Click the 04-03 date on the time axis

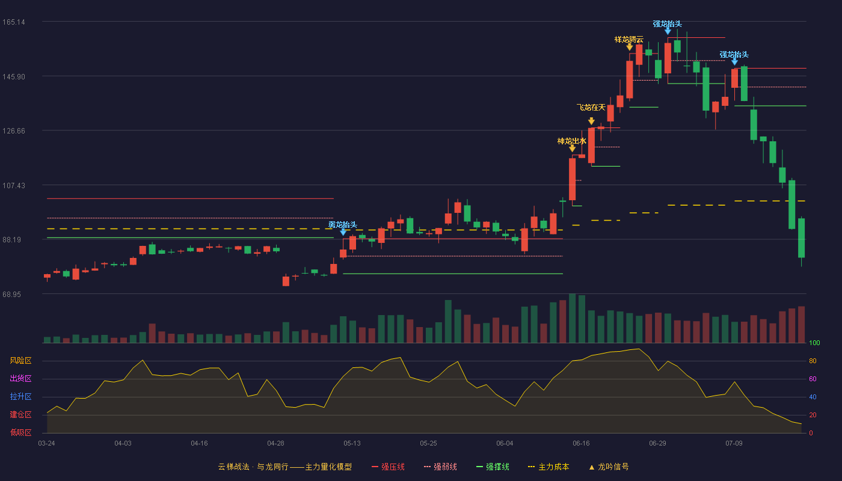123,443
